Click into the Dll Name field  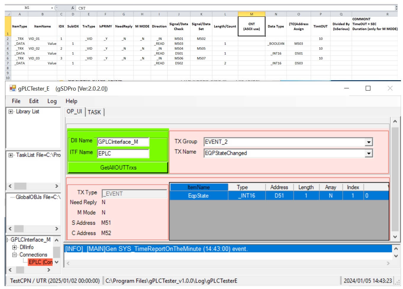click(x=123, y=142)
